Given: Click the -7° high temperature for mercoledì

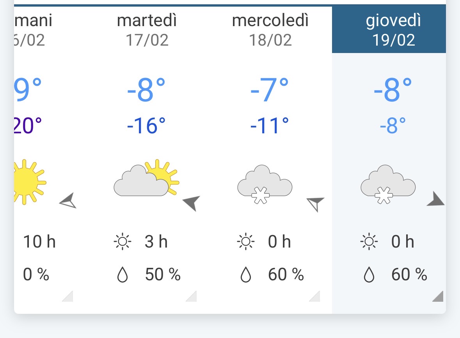Looking at the screenshot, I should 270,90.
